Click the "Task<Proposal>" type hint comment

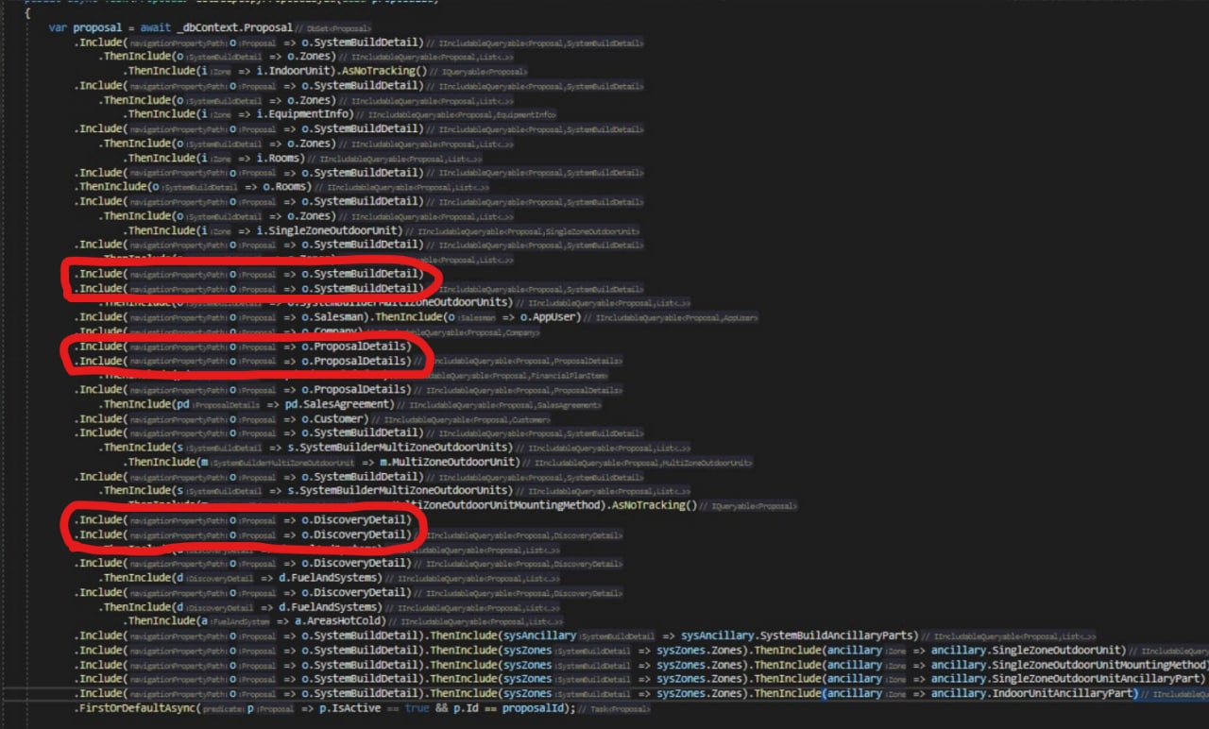(x=615, y=709)
